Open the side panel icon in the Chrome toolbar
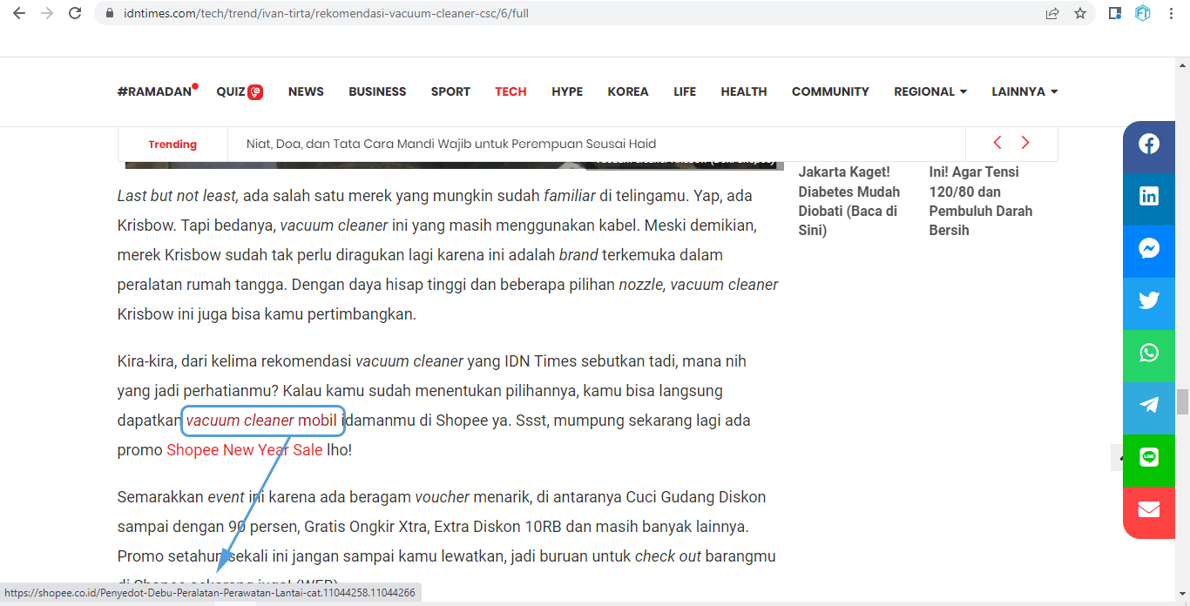This screenshot has width=1190, height=606. 1114,13
